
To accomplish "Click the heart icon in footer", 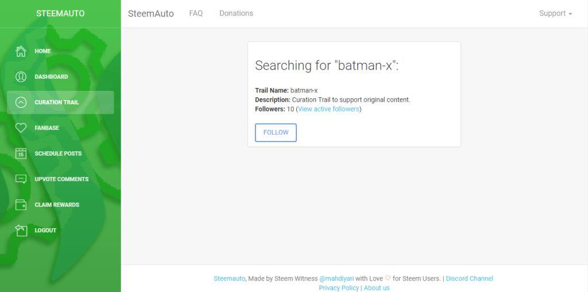I will click(388, 278).
